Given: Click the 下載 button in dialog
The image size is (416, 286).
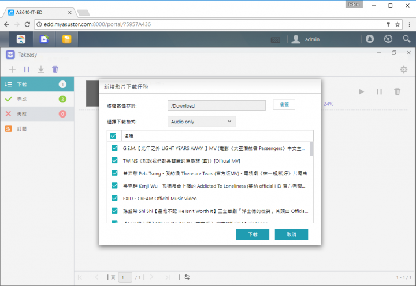Looking at the screenshot, I should point(252,234).
